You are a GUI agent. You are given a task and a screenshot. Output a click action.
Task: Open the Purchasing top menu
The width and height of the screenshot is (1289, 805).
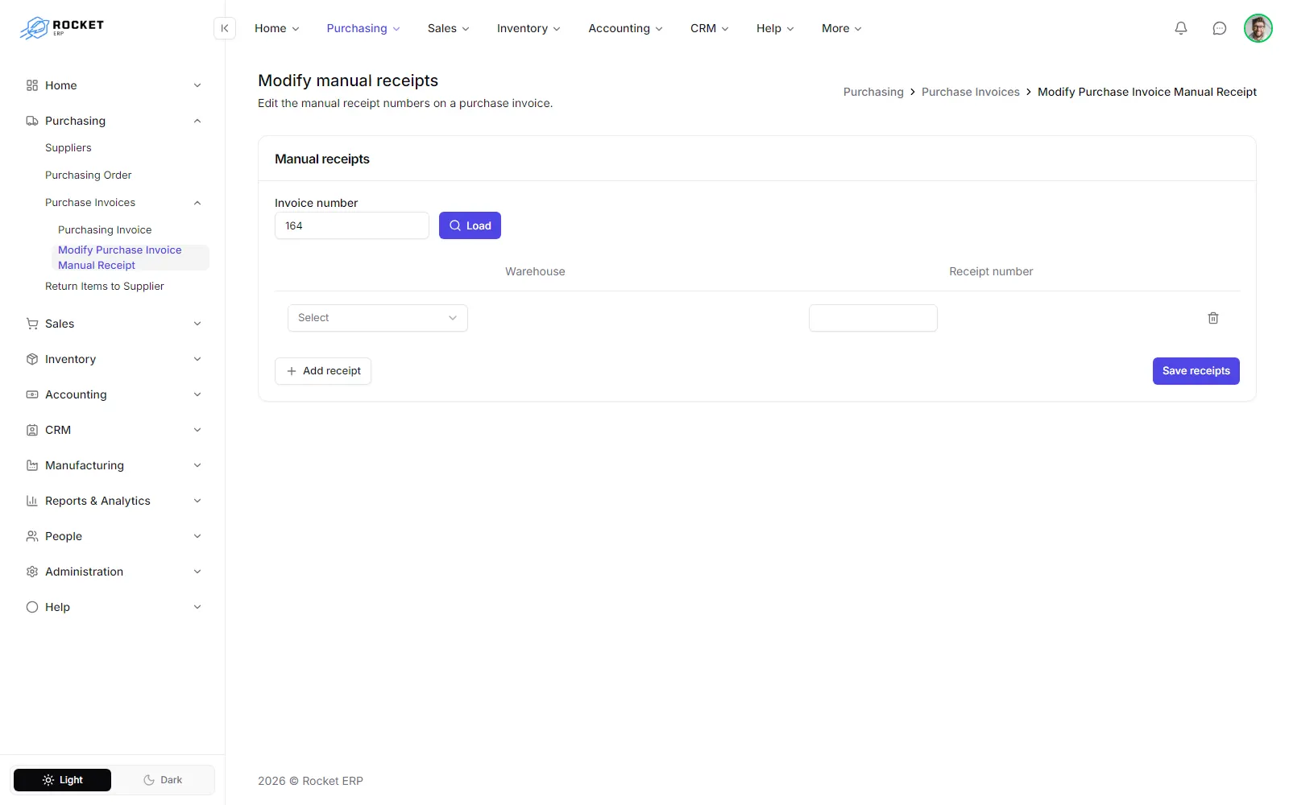tap(363, 28)
